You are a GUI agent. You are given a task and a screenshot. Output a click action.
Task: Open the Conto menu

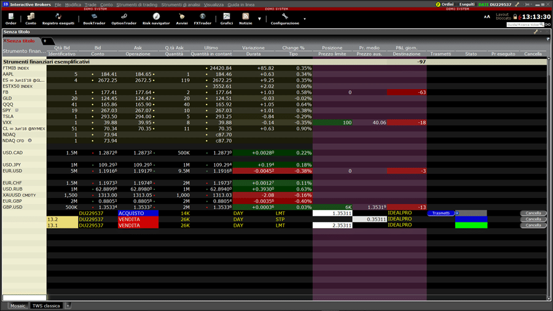pos(106,4)
